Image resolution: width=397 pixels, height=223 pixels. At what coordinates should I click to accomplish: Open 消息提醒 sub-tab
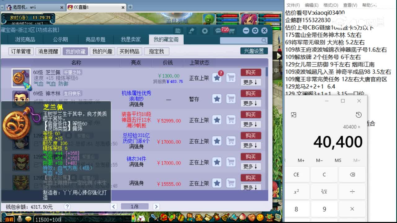[48, 51]
